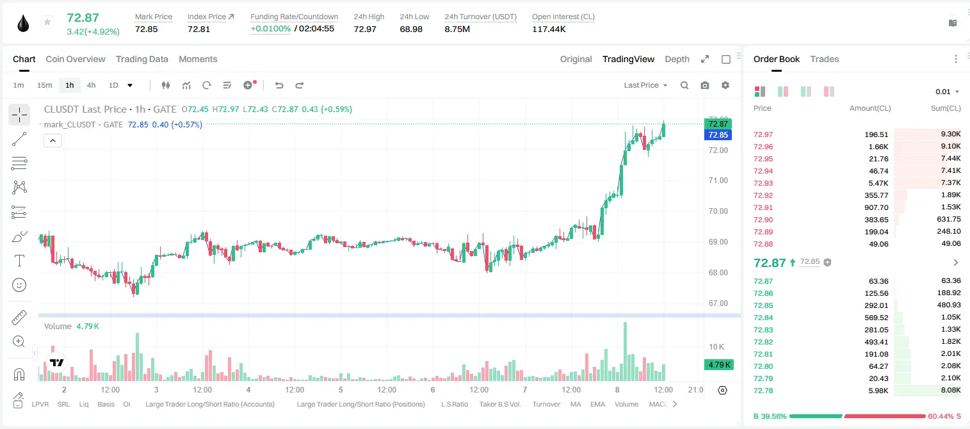970x429 pixels.
Task: Click the magnet snap mode icon
Action: tap(19, 375)
